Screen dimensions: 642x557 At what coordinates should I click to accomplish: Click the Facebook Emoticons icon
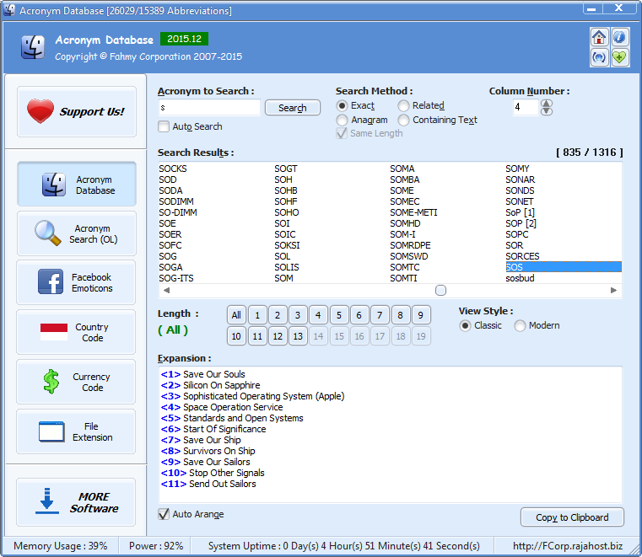(x=51, y=281)
